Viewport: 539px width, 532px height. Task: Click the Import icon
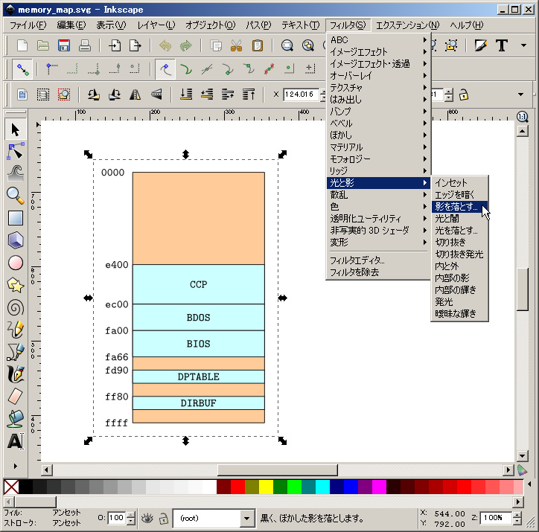(115, 45)
